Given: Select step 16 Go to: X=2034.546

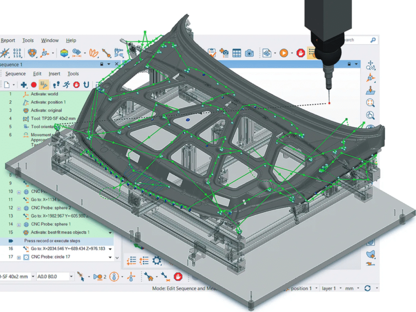Looking at the screenshot, I should (68, 249).
